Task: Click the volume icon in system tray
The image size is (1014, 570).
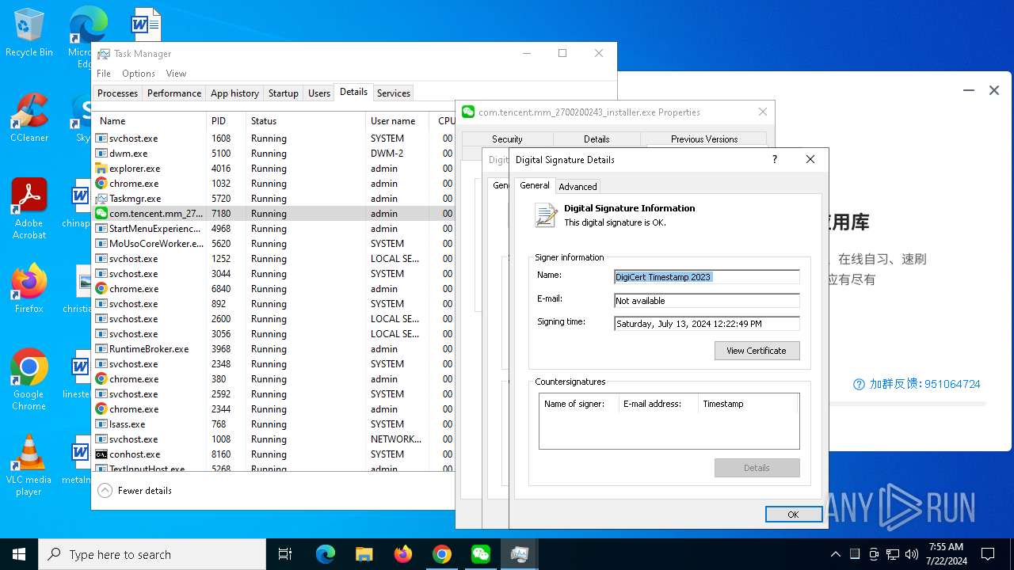Action: tap(912, 554)
